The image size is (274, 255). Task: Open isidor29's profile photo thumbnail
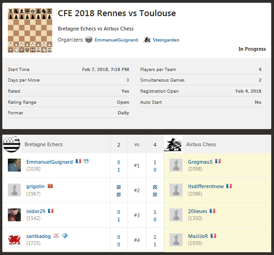click(x=14, y=215)
